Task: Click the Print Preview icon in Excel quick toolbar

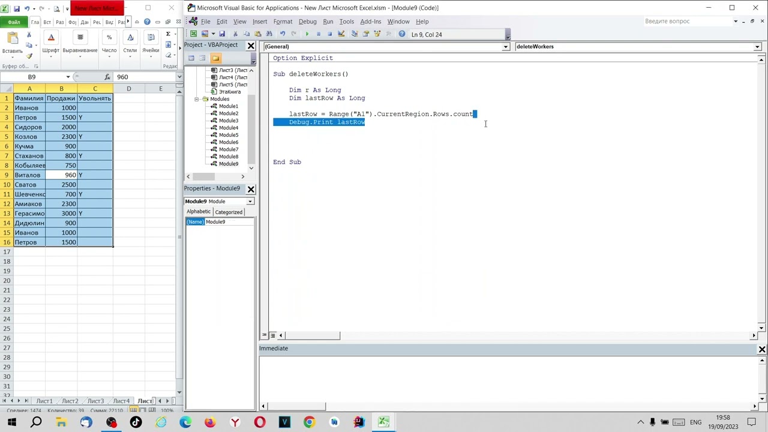Action: click(x=56, y=8)
